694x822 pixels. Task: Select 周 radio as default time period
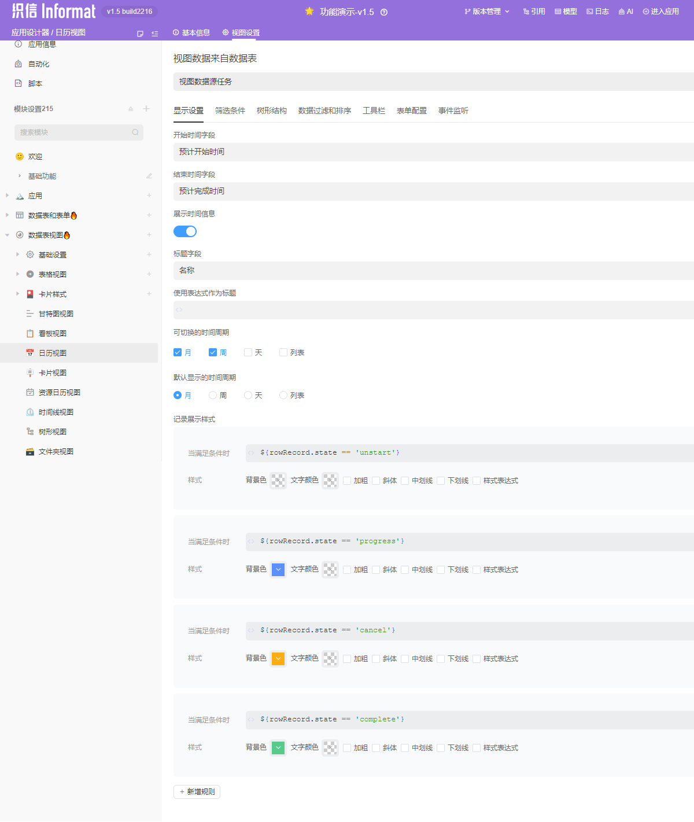click(x=213, y=395)
